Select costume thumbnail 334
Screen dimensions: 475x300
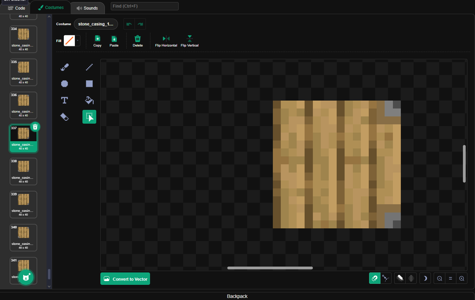[x=23, y=39]
